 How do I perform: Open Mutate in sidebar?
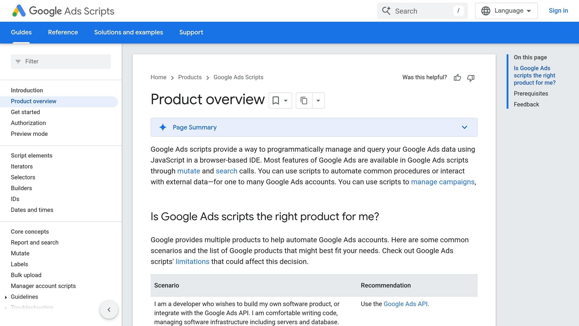20,254
